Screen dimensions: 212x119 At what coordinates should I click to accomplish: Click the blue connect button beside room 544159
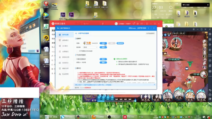pos(103,43)
